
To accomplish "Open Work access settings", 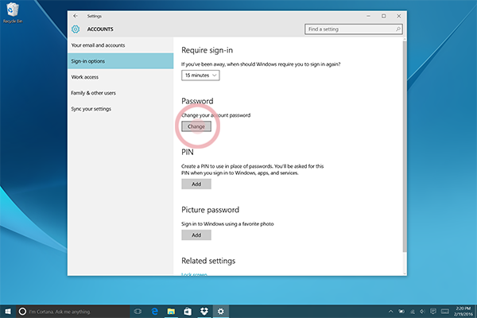I will click(x=121, y=77).
